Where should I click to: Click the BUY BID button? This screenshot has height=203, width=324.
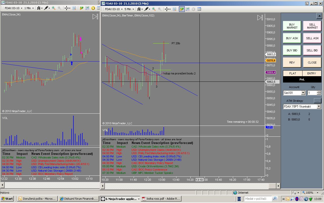[292, 50]
